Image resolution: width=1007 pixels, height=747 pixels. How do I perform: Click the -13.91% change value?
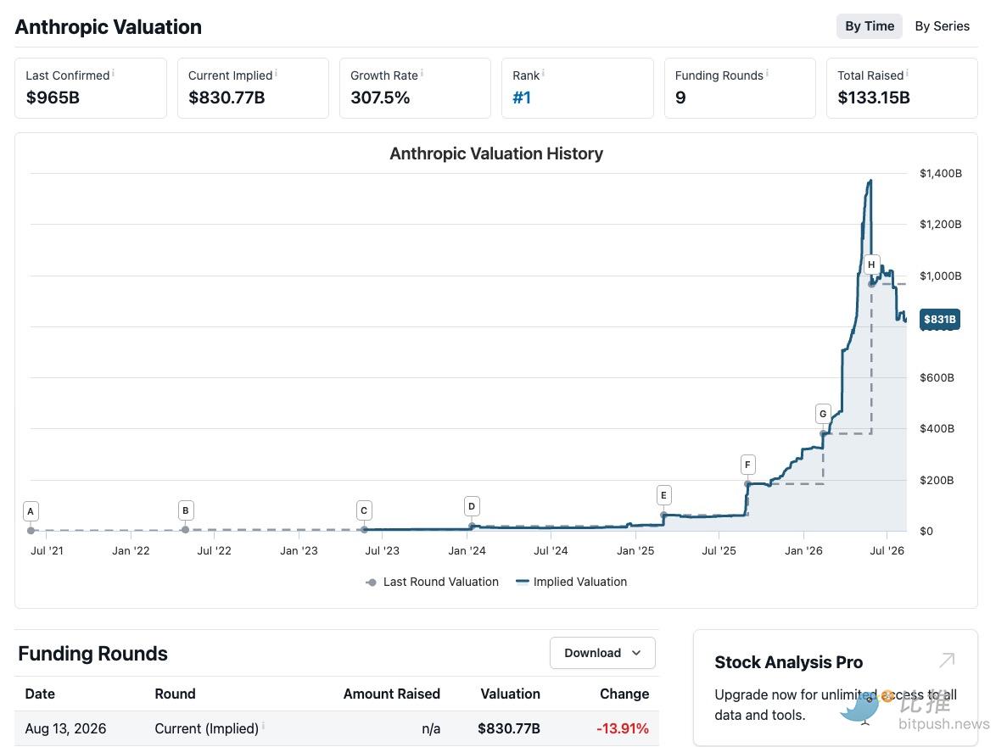click(x=623, y=728)
